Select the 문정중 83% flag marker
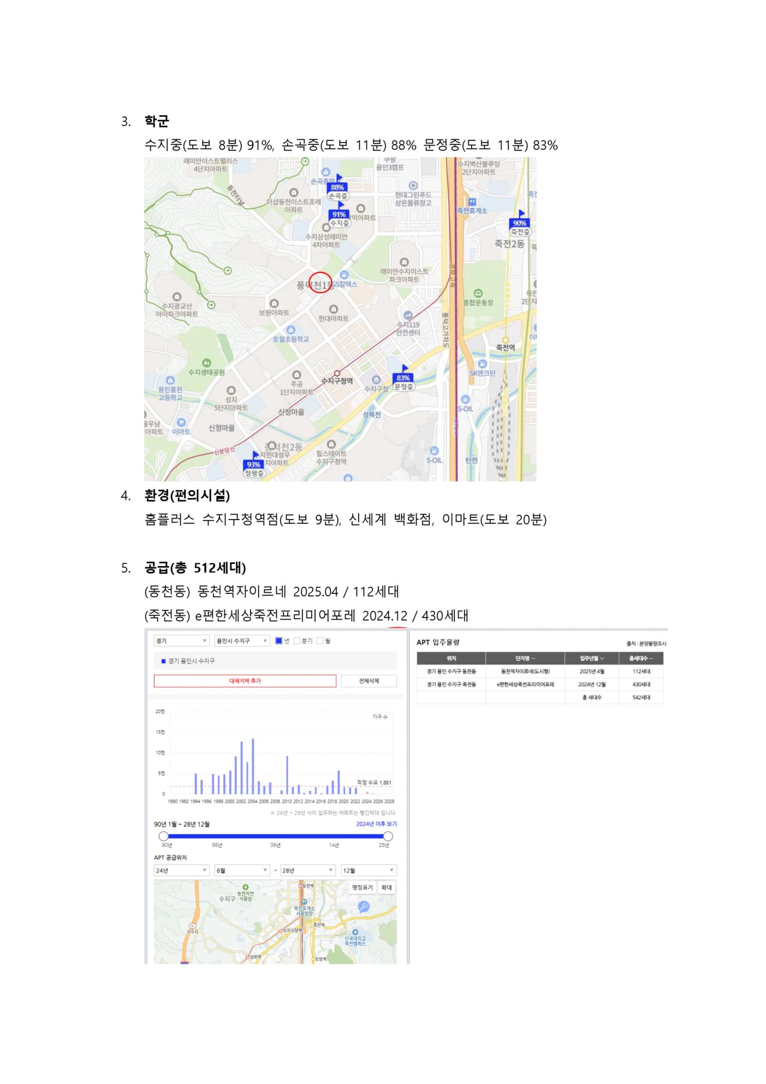The width and height of the screenshot is (766, 1084). (403, 378)
